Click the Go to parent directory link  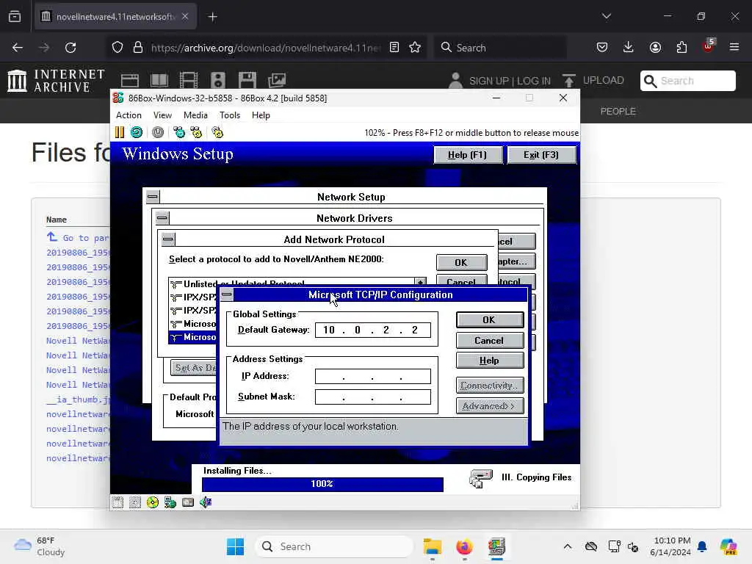point(79,237)
